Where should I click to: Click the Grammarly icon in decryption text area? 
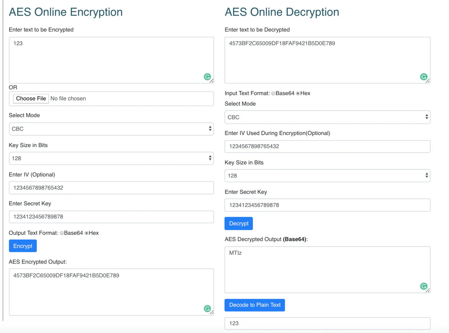pos(424,77)
